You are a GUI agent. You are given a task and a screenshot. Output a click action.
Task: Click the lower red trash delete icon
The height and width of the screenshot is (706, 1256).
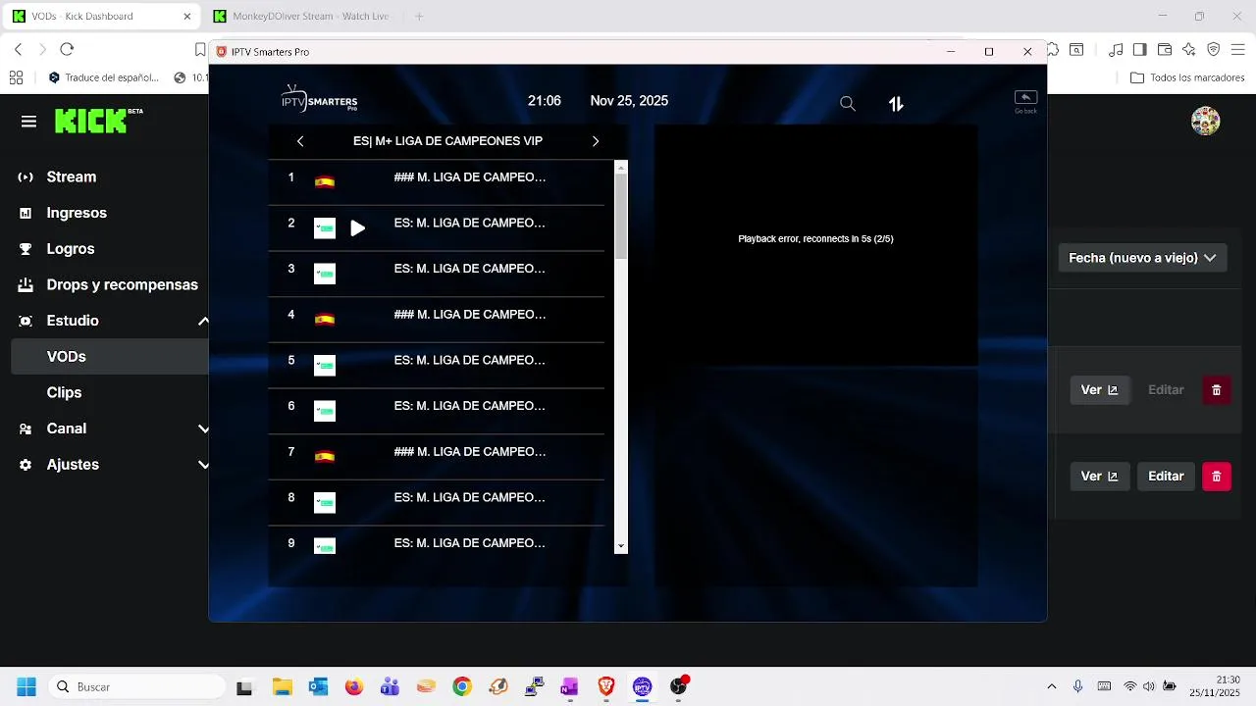(x=1217, y=477)
